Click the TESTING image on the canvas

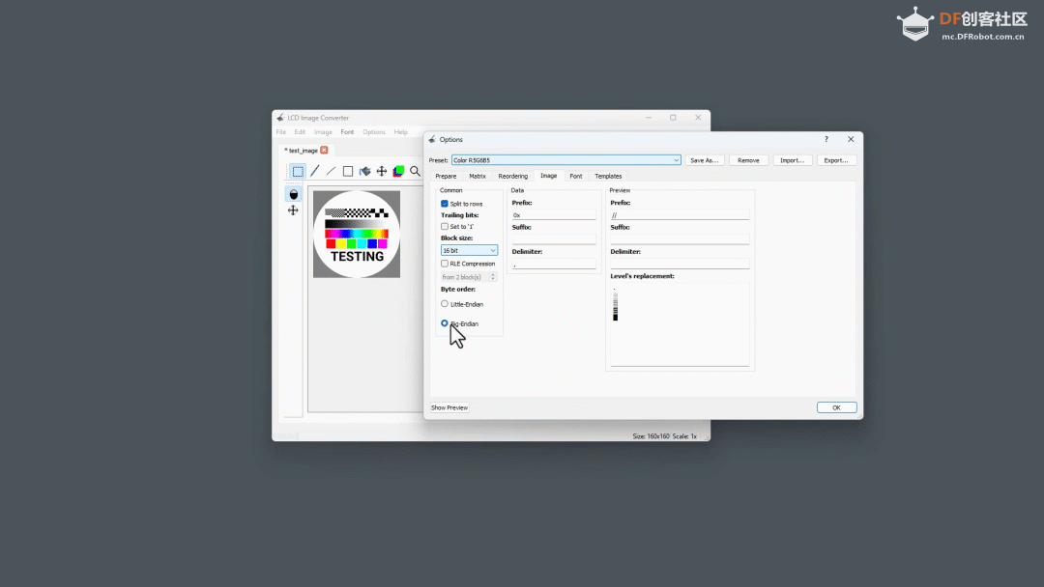click(x=357, y=234)
